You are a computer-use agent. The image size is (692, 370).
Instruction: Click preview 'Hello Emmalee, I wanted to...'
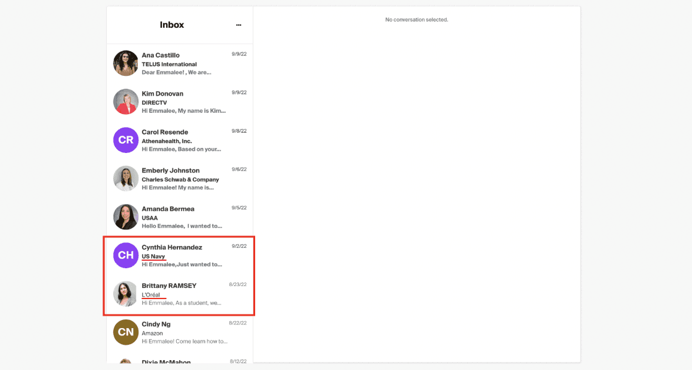tap(182, 226)
